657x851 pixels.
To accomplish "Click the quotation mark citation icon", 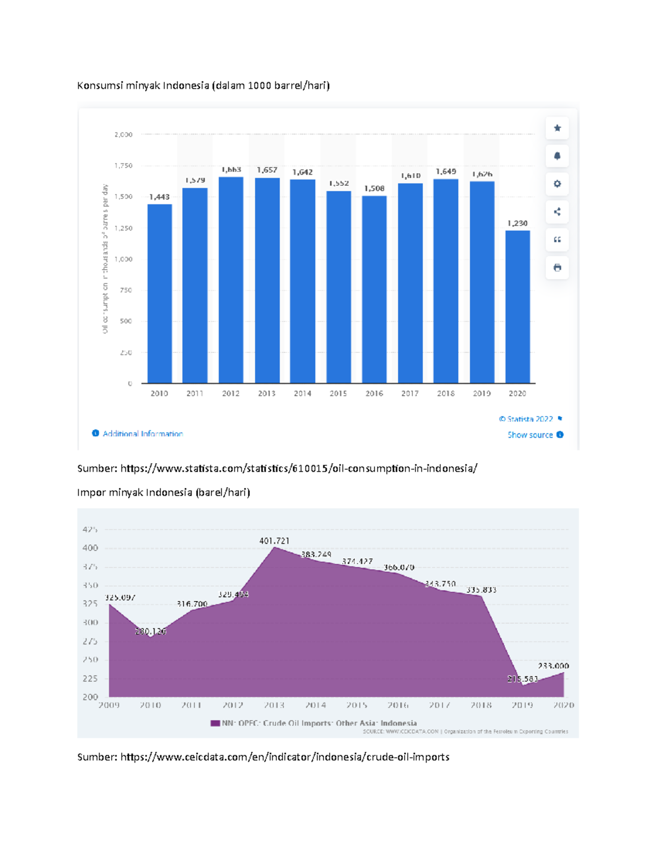I will coord(557,240).
